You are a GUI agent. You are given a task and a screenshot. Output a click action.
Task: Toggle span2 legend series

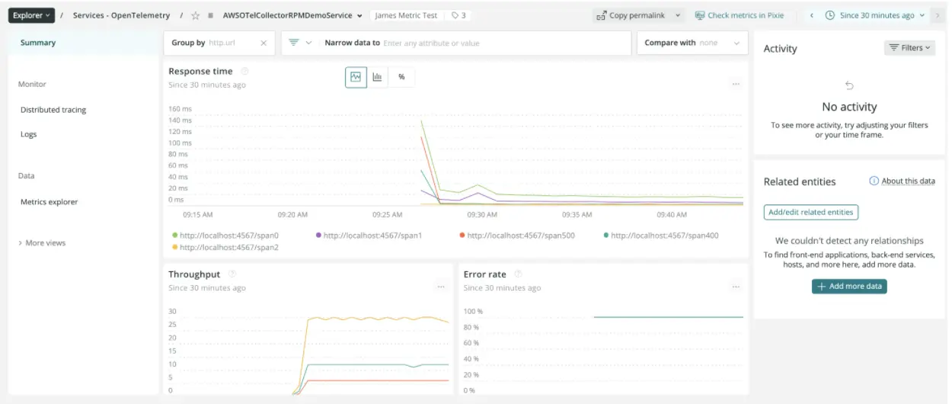[x=225, y=248]
